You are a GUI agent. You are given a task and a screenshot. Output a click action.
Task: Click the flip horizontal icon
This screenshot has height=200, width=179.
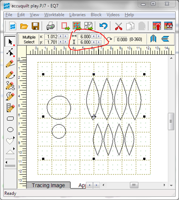pos(153,38)
